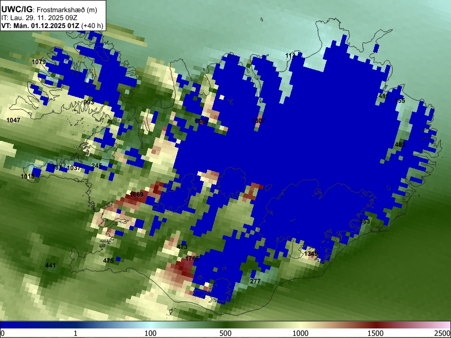Click the 353 value label
Screen dimensions: 451x338
coord(365,221)
